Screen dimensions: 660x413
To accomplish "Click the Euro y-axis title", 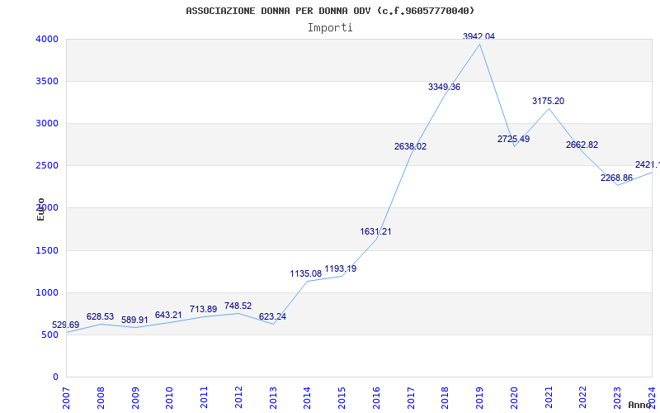I will 40,210.
